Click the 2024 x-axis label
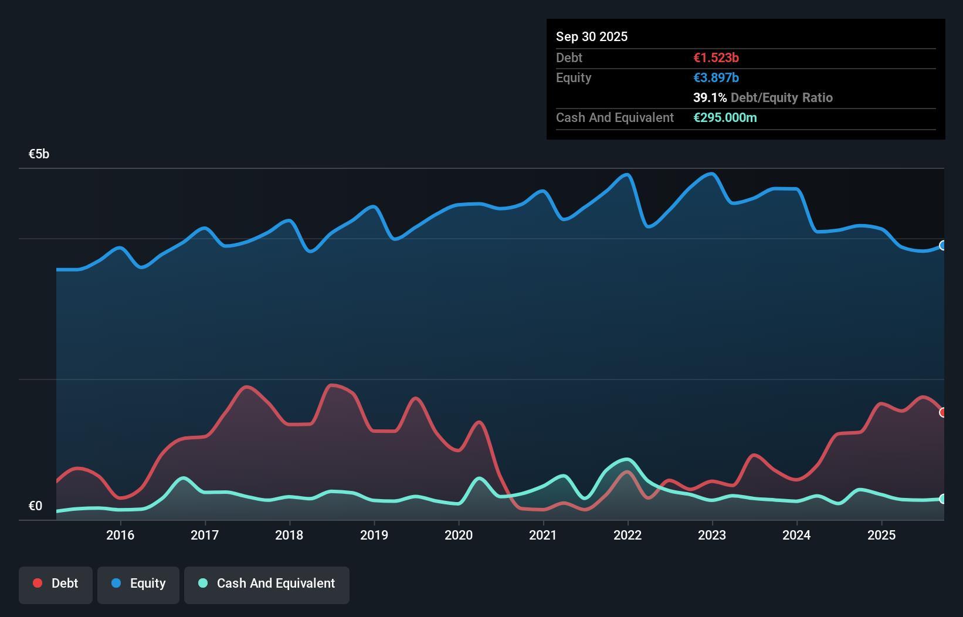This screenshot has width=963, height=617. point(796,535)
